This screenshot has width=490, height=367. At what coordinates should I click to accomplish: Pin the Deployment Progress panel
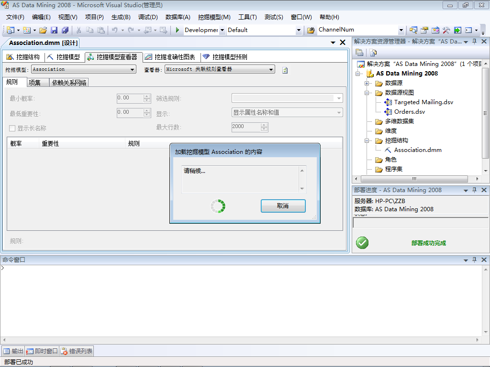[474, 190]
